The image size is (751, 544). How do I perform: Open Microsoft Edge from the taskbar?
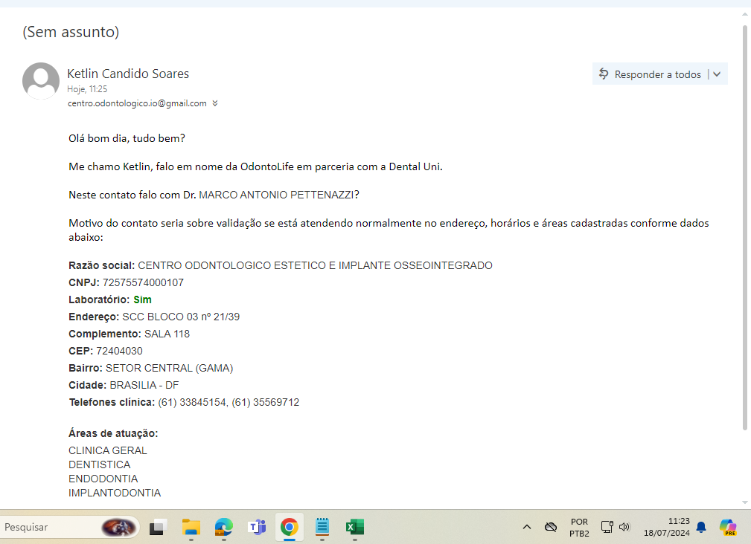(x=224, y=527)
